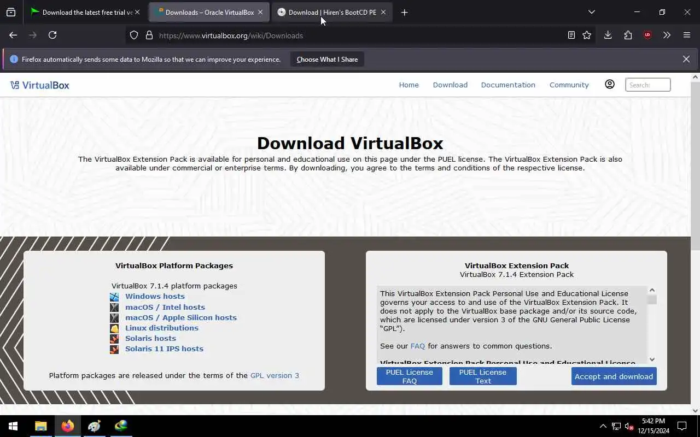Dismiss the Firefox data notification bar
Image resolution: width=700 pixels, height=437 pixels.
coord(686,59)
